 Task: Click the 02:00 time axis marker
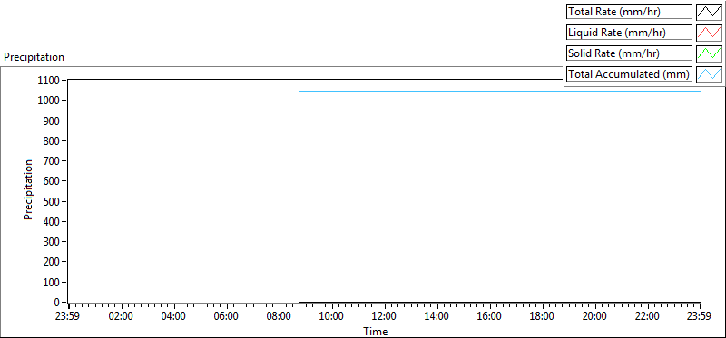click(122, 317)
